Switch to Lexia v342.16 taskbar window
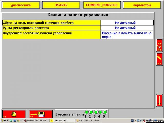The height and width of the screenshot is (123, 164). 62,121
